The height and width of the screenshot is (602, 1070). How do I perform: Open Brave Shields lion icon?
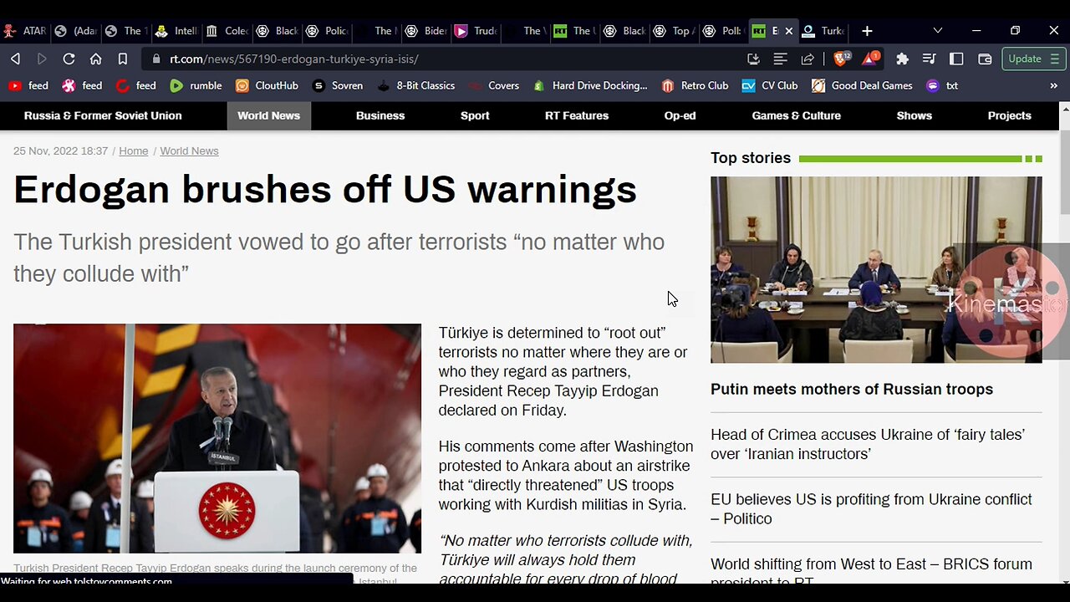tap(841, 59)
